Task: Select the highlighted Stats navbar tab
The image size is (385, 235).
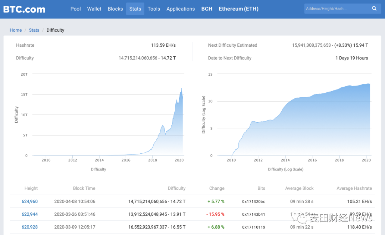Action: (x=135, y=9)
